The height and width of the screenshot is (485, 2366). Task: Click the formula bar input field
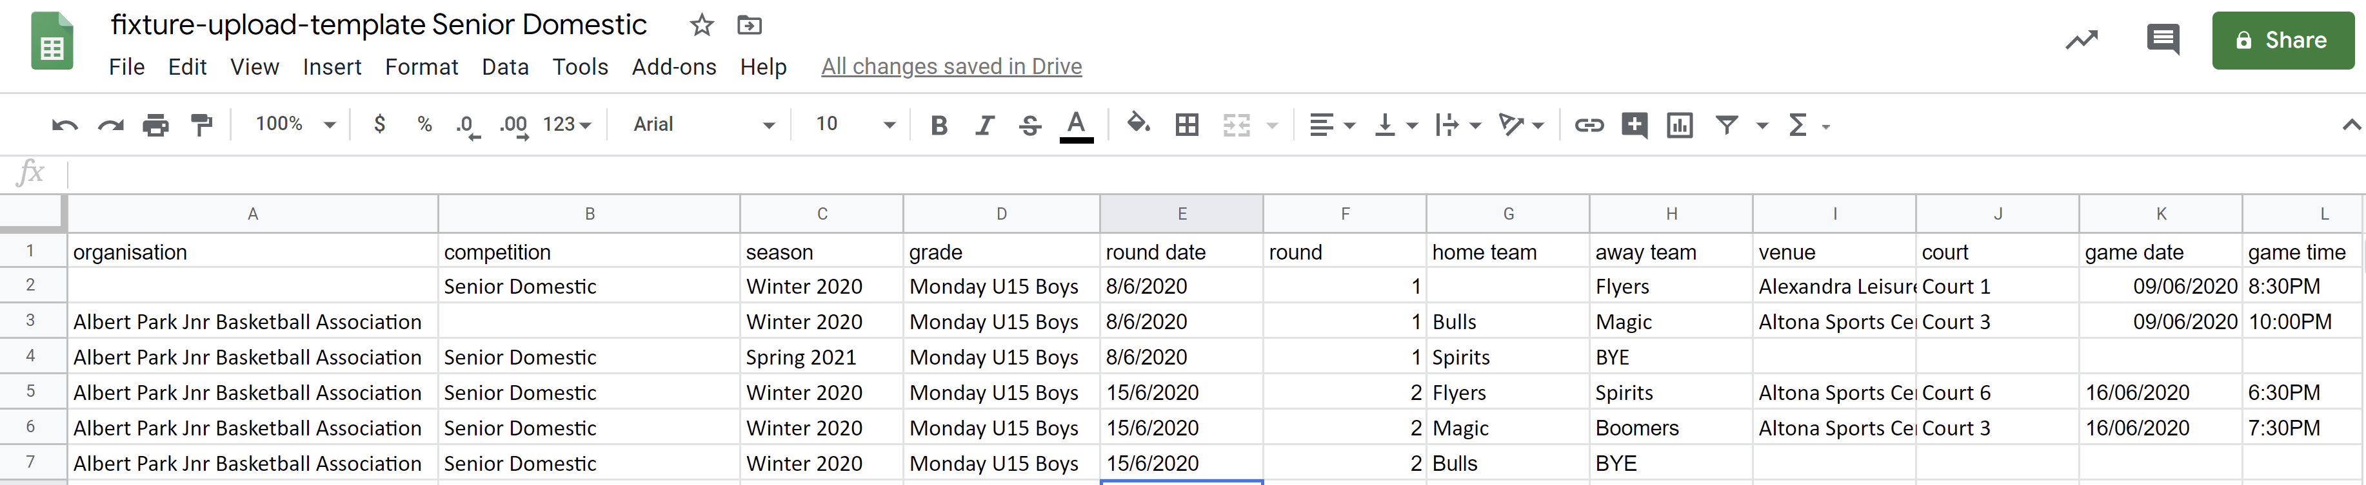(1194, 173)
